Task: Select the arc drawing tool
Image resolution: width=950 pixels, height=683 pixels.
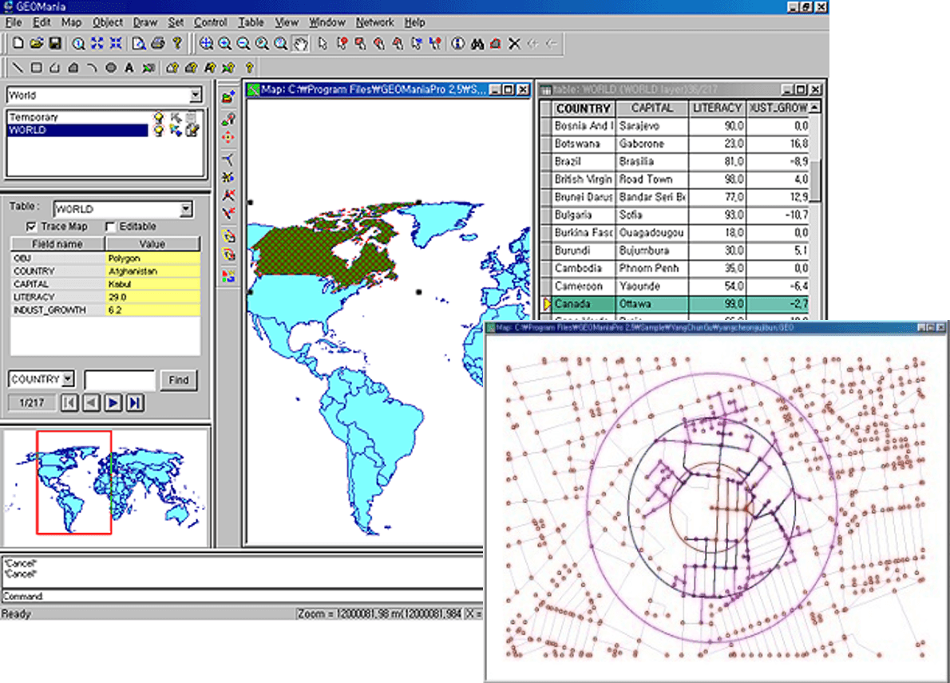Action: (92, 67)
